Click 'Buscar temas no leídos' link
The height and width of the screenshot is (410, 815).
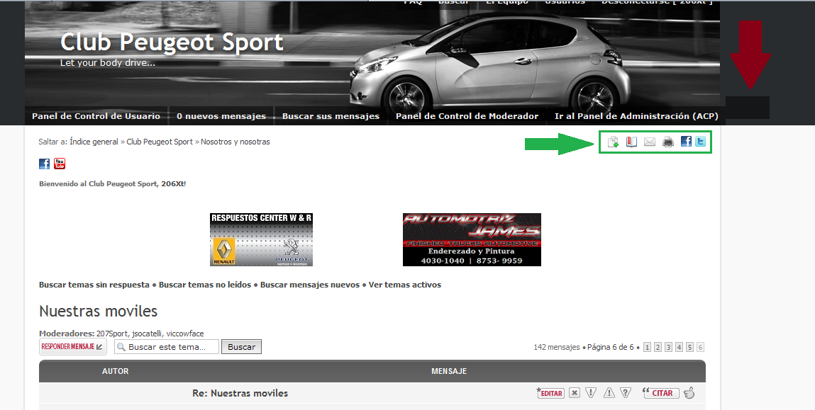205,285
